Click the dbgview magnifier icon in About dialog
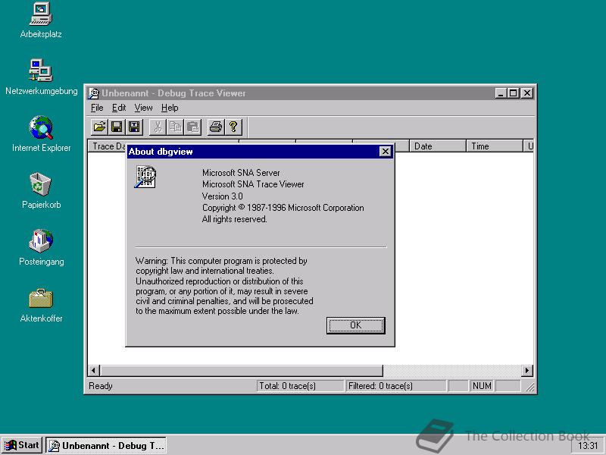The image size is (606, 455). (x=145, y=177)
